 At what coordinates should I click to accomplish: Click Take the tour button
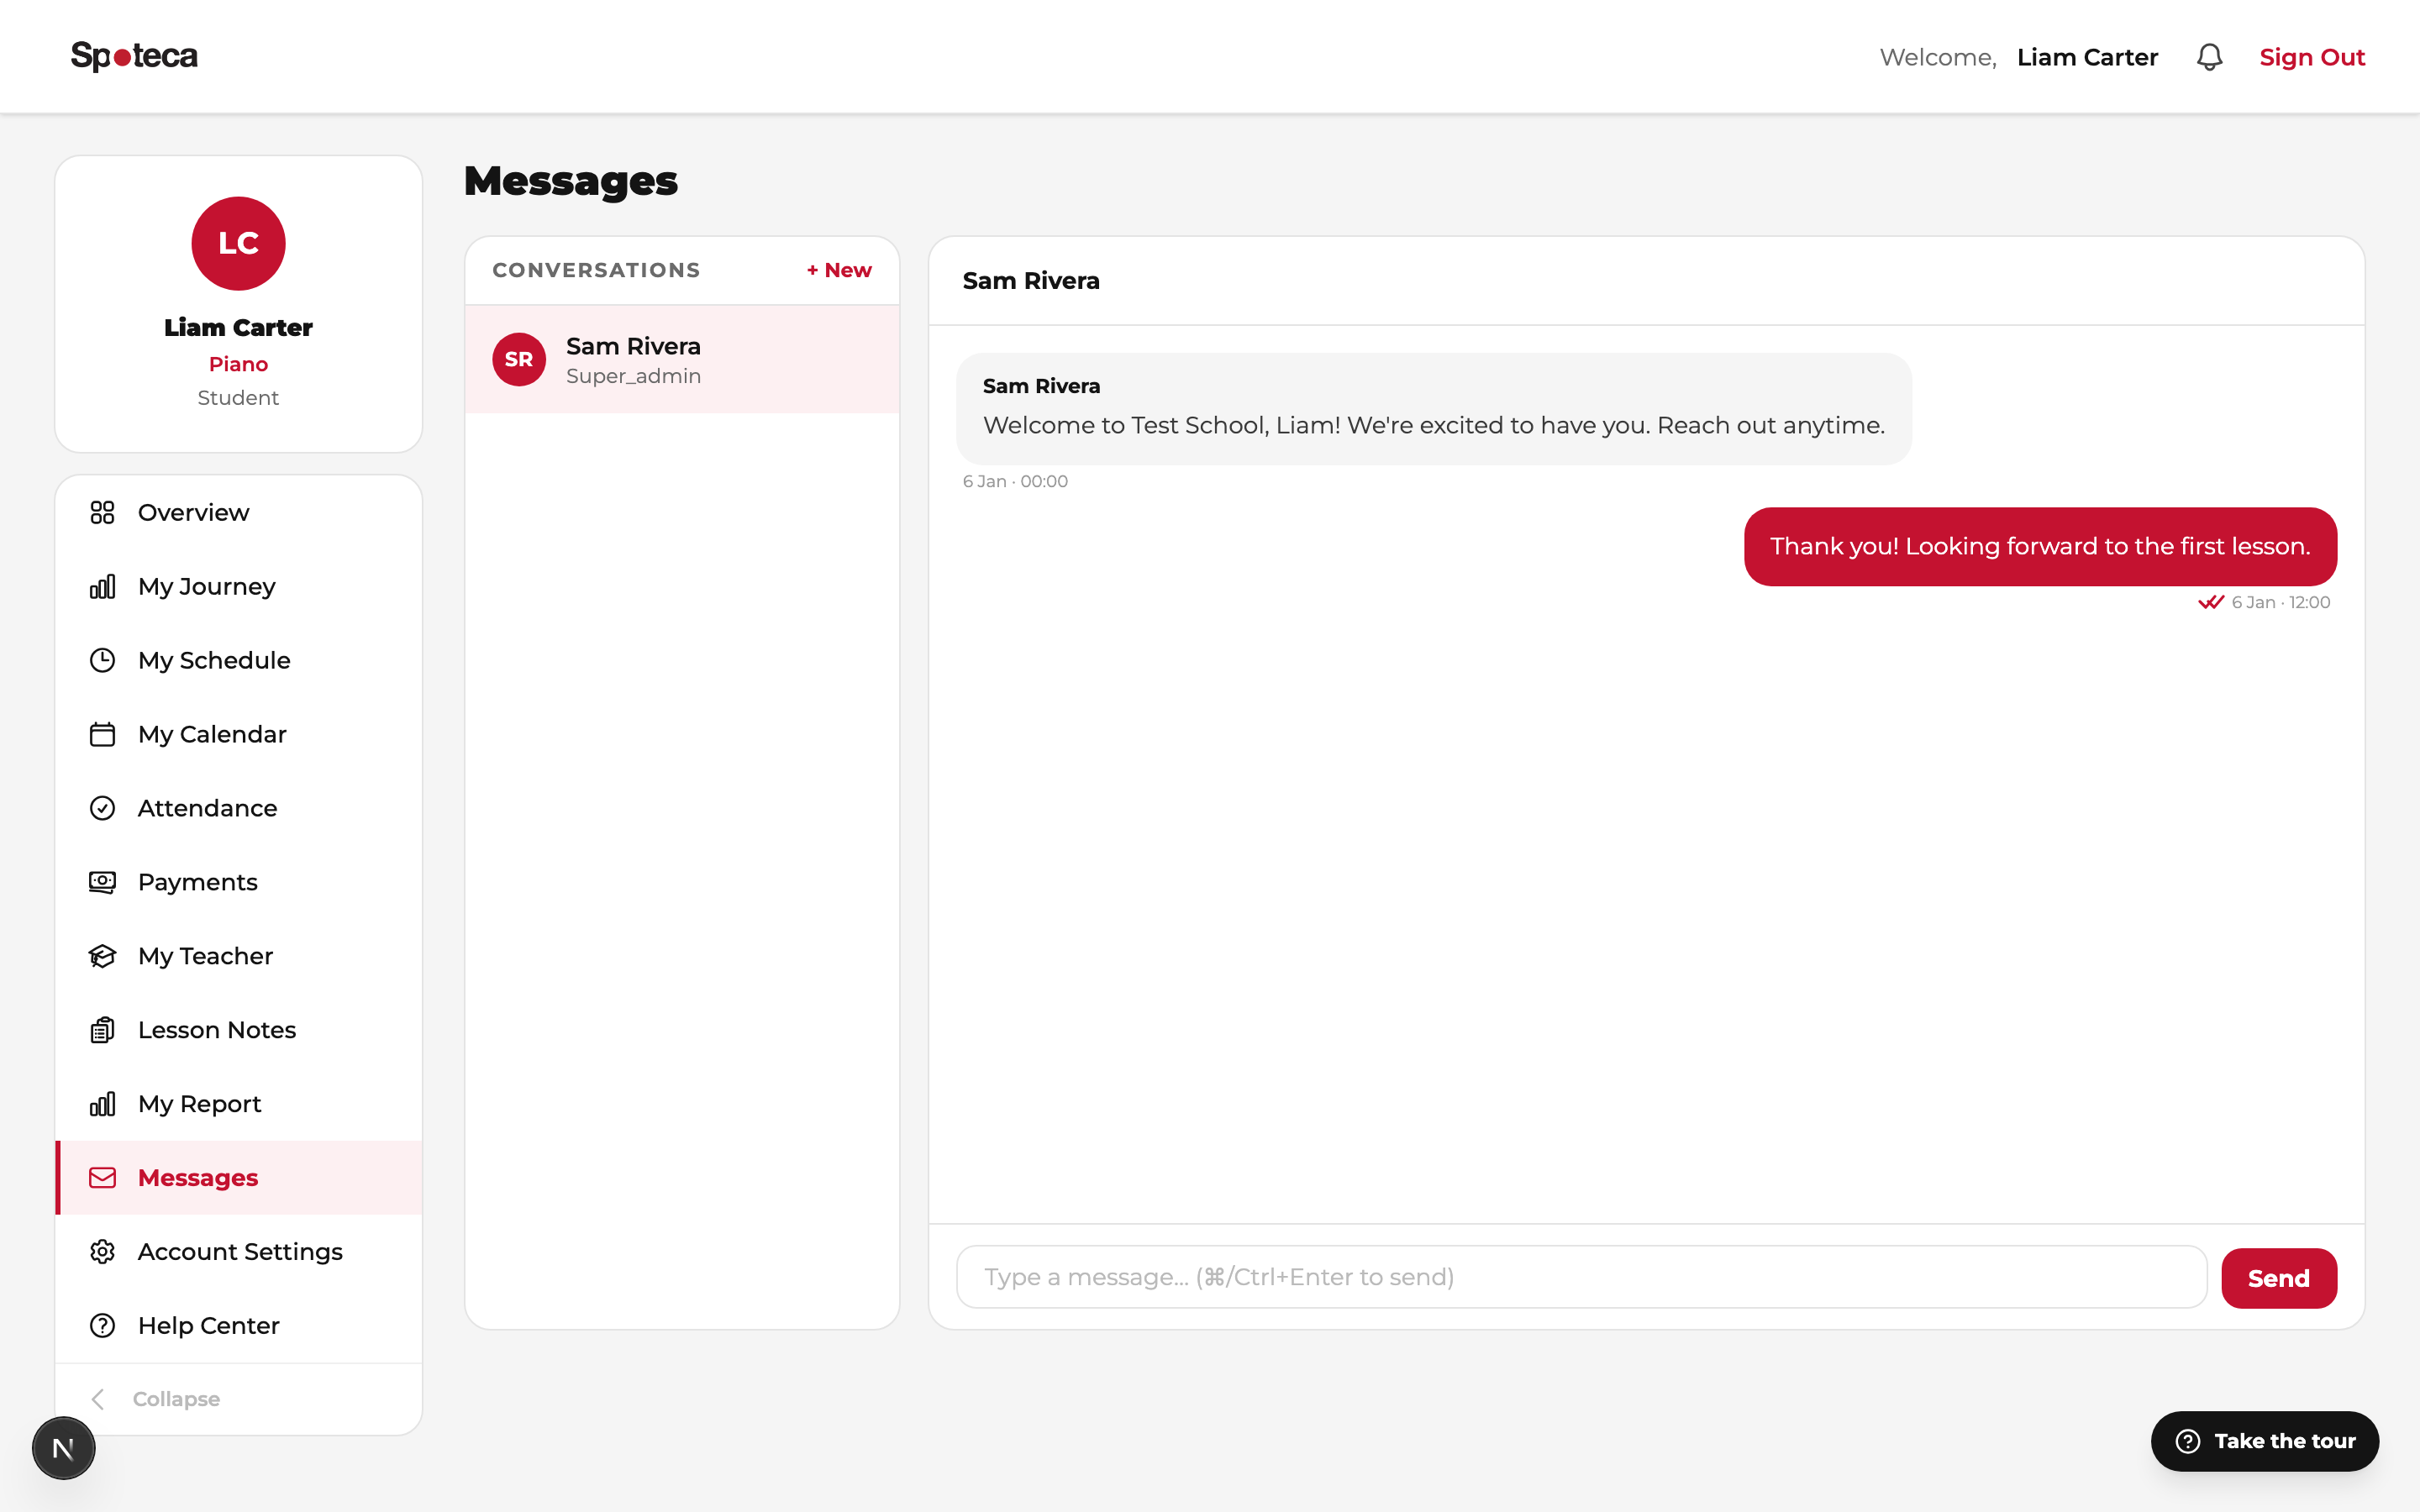coord(2264,1441)
